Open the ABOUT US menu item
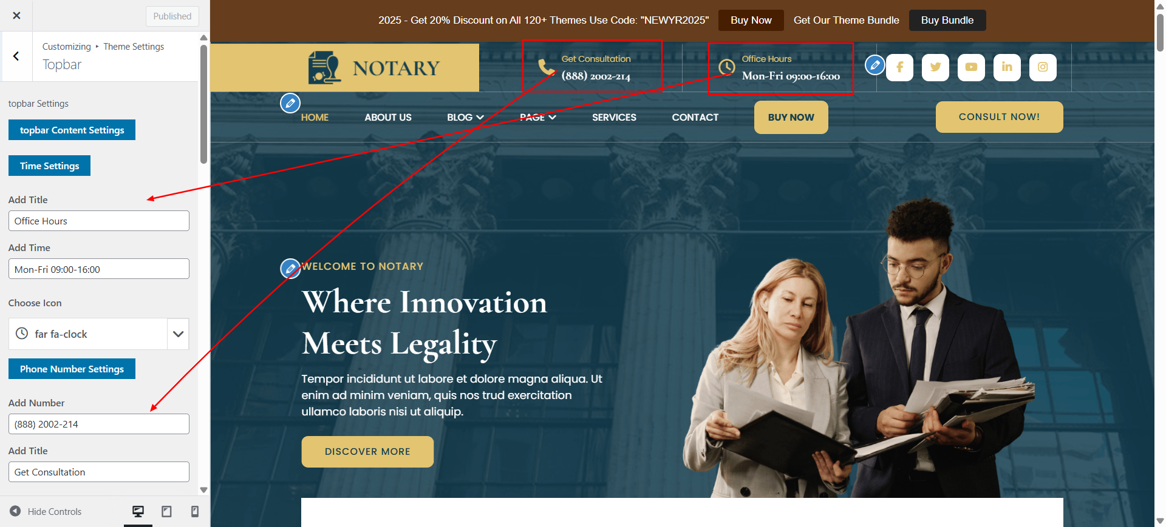The width and height of the screenshot is (1166, 527). 388,118
